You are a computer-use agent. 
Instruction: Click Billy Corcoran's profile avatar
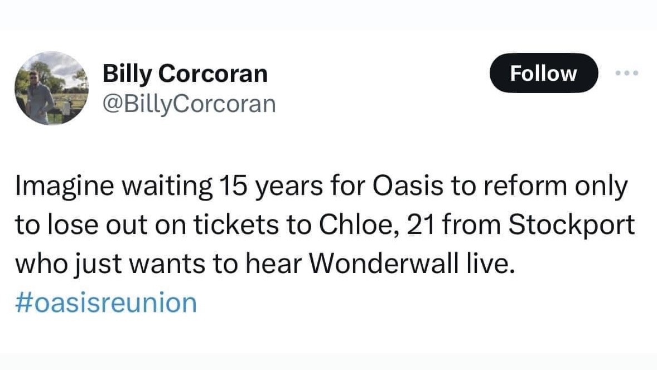tap(50, 88)
